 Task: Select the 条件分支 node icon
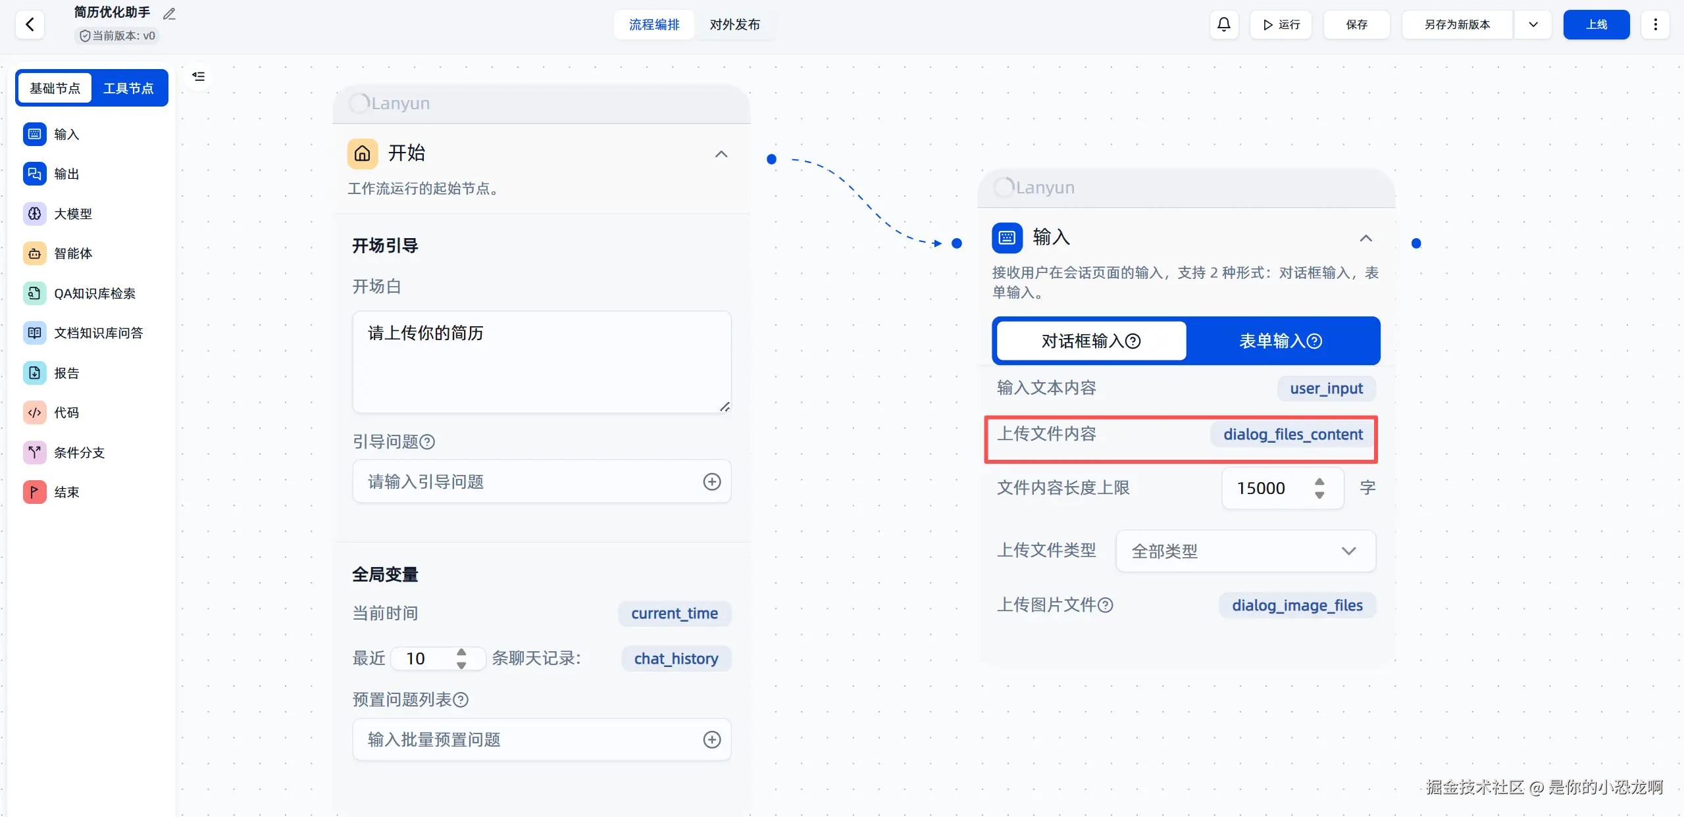point(35,453)
